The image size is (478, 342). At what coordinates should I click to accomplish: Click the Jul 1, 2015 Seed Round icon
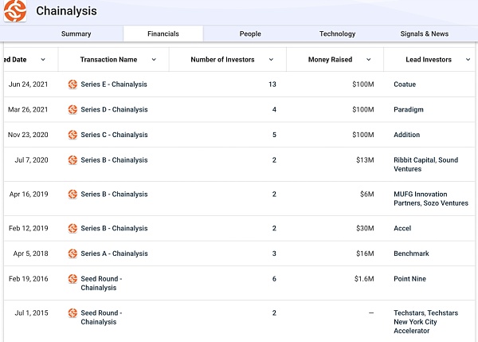[x=72, y=313]
